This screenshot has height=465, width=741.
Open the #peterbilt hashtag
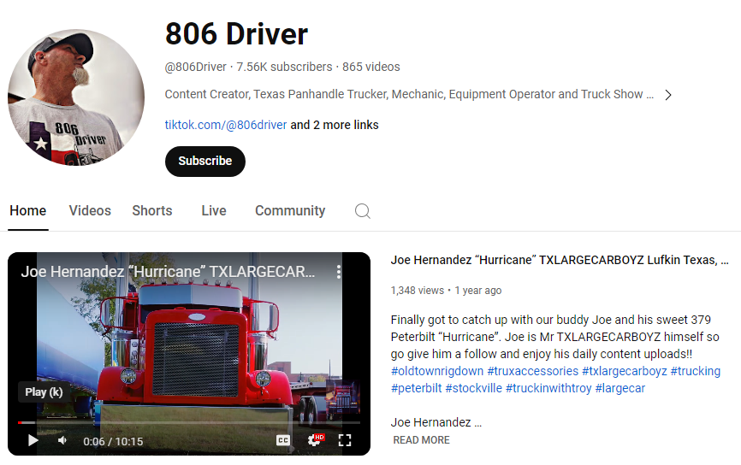coord(417,388)
